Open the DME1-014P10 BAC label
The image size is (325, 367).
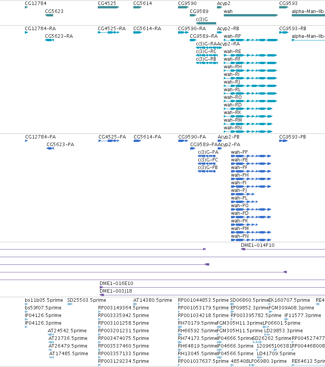pyautogui.click(x=258, y=245)
